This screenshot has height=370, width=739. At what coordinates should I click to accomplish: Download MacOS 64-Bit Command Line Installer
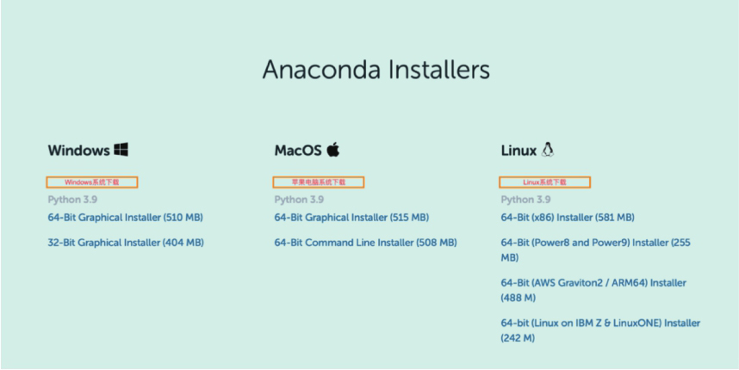tap(366, 243)
